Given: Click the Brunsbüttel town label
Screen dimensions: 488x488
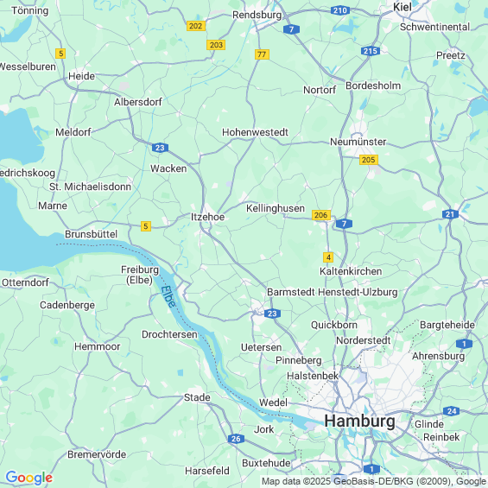Looking at the screenshot, I should 91,234.
